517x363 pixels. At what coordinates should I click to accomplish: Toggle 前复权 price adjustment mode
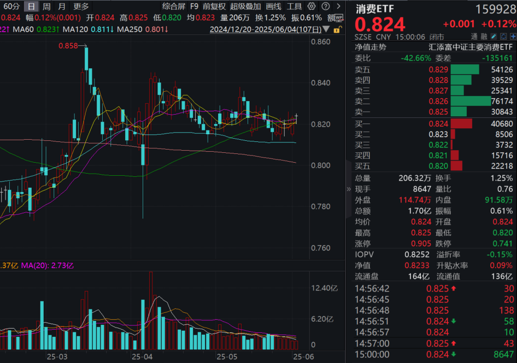click(x=214, y=6)
